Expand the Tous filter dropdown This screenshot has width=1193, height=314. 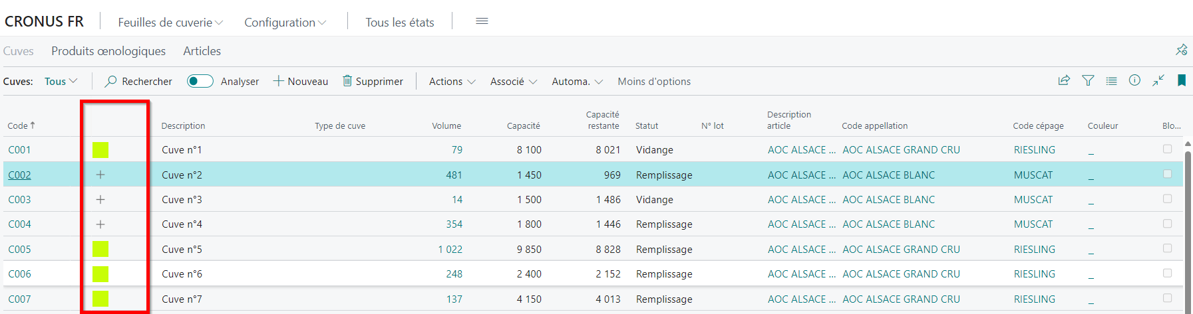point(61,81)
